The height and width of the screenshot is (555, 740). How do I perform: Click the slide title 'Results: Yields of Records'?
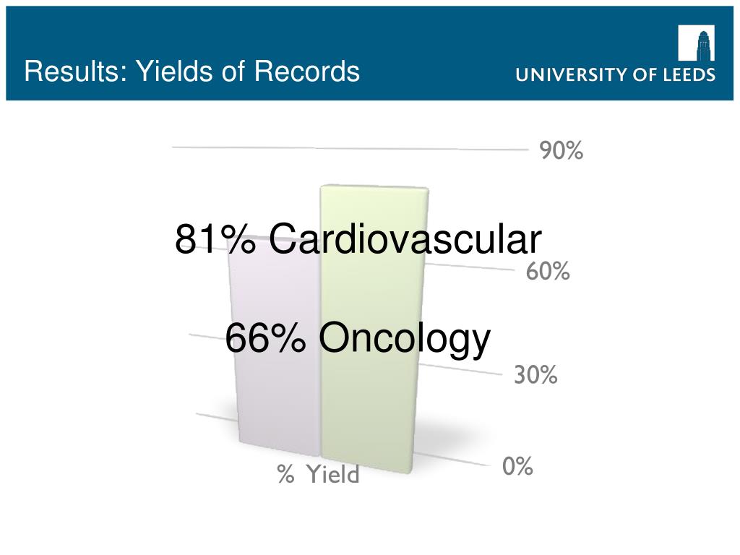pos(192,72)
